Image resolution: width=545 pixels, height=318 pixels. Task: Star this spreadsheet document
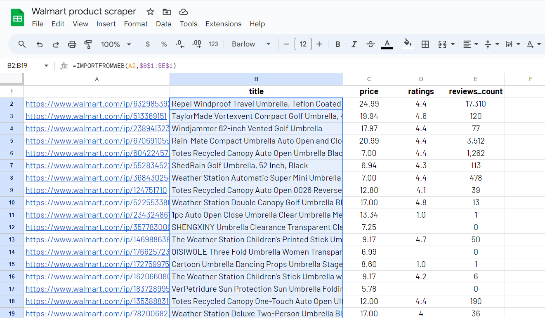click(x=150, y=12)
